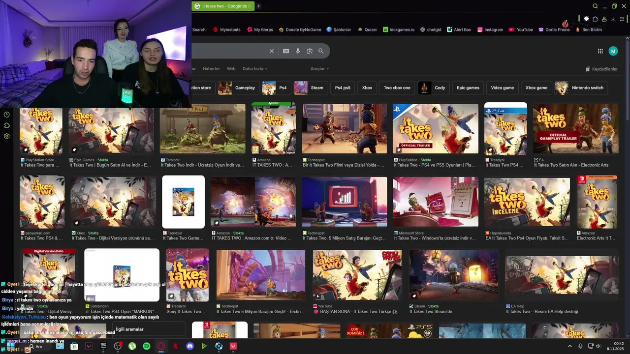The height and width of the screenshot is (354, 630).
Task: Open the Myinstants bookmark
Action: tap(226, 29)
